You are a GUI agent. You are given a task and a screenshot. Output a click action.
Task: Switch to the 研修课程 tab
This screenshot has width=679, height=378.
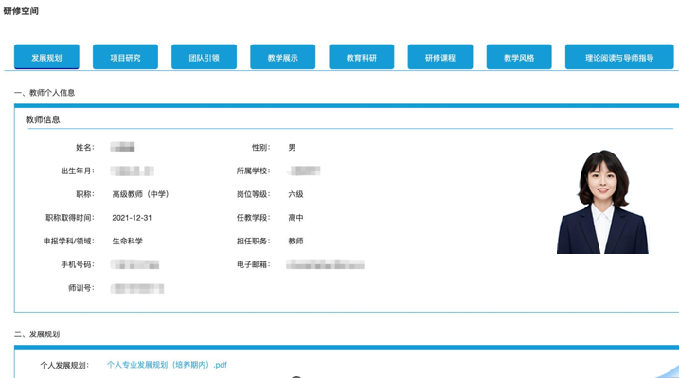click(440, 57)
